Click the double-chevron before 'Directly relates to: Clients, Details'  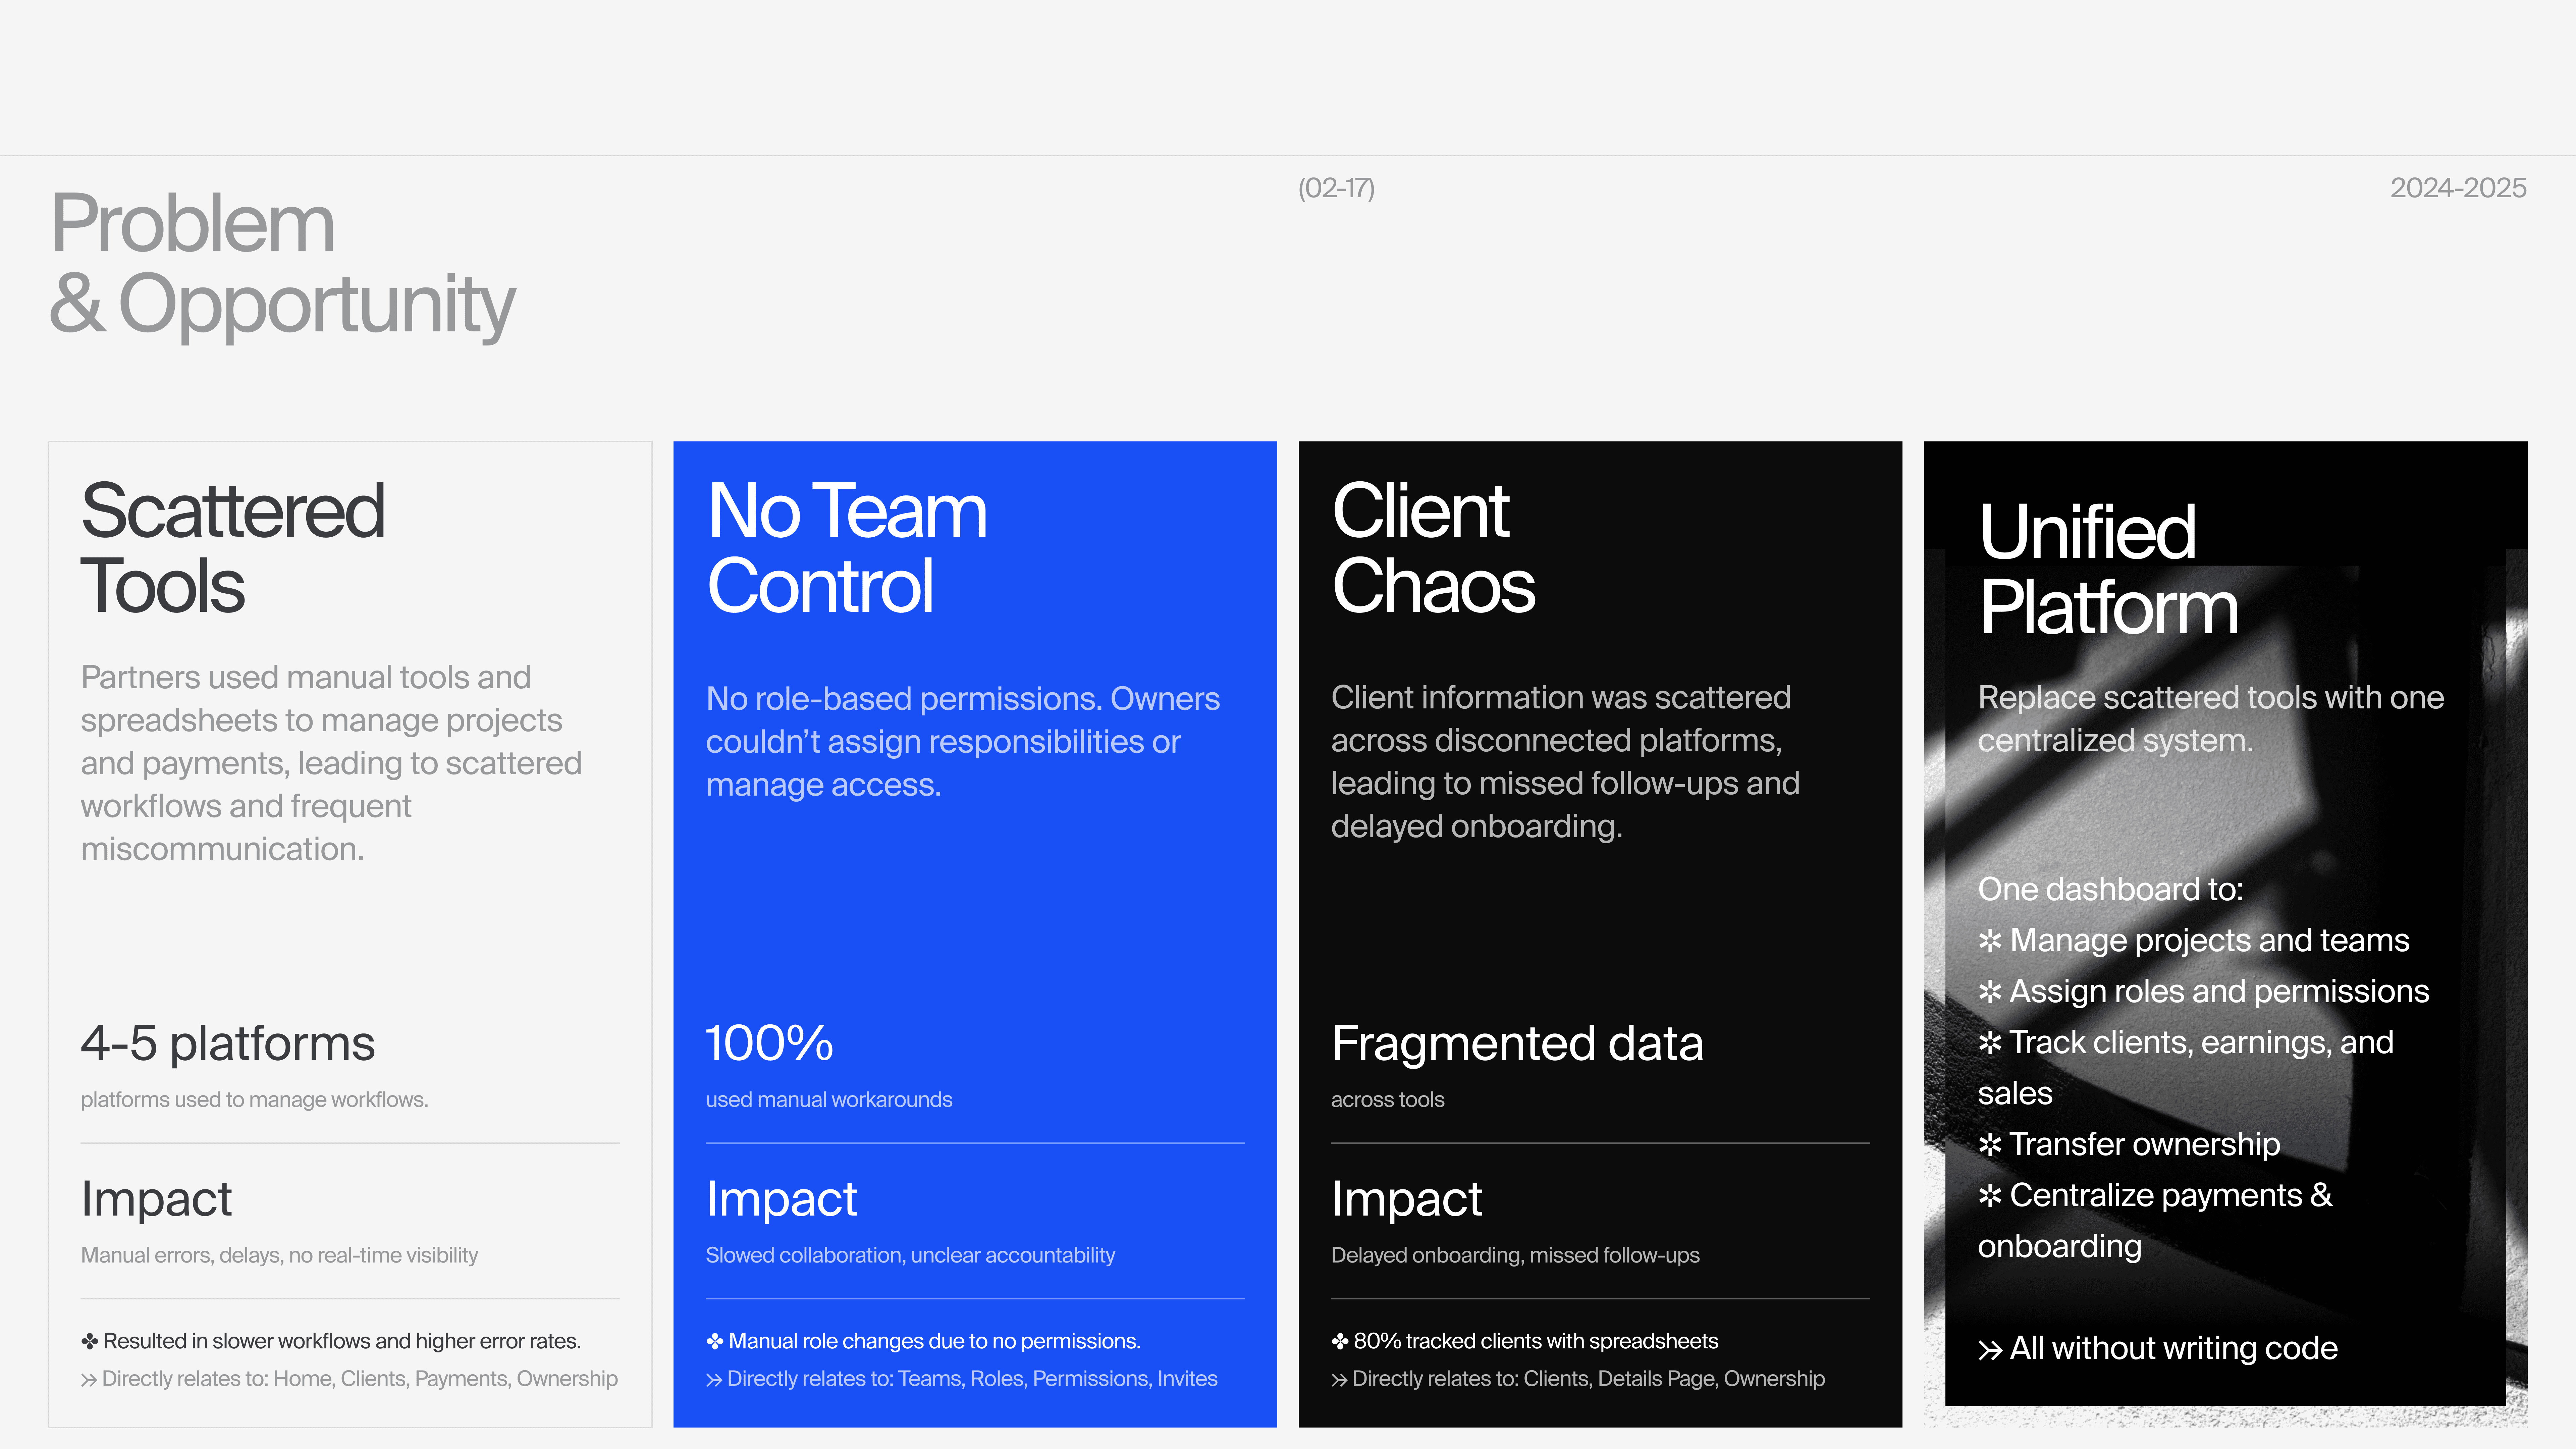click(x=1339, y=1380)
